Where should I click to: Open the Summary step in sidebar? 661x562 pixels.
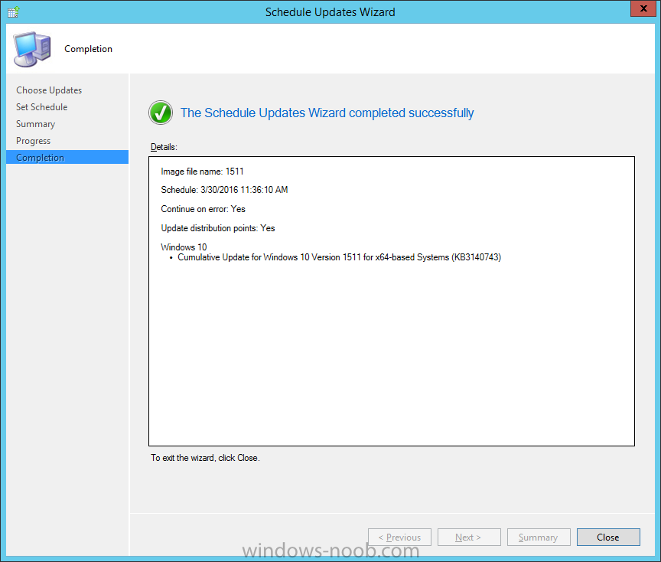[35, 124]
